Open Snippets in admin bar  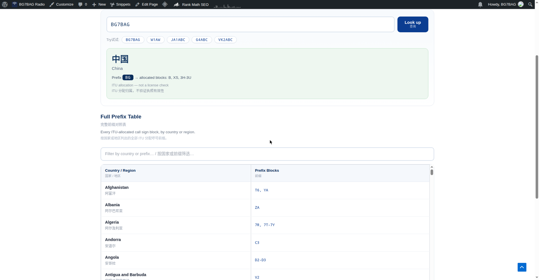pyautogui.click(x=120, y=4)
